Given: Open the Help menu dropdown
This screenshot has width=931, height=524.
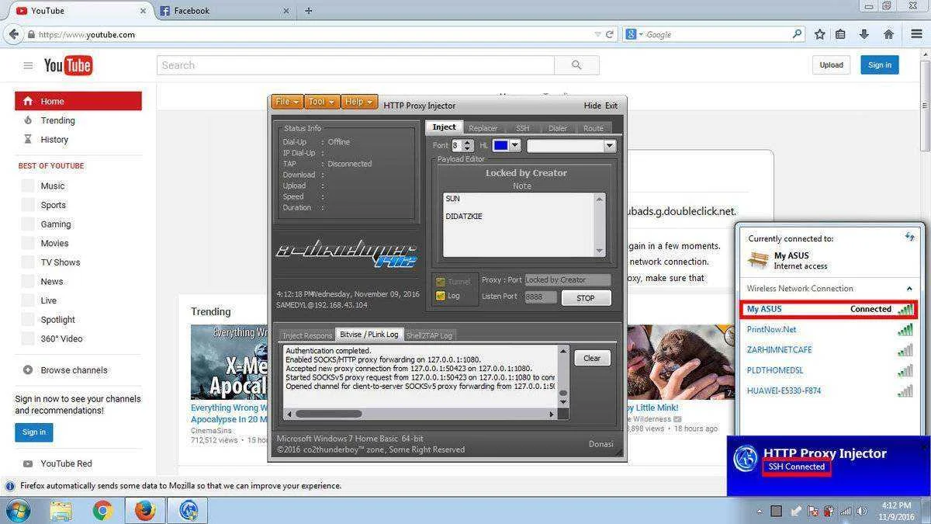Looking at the screenshot, I should click(x=359, y=102).
